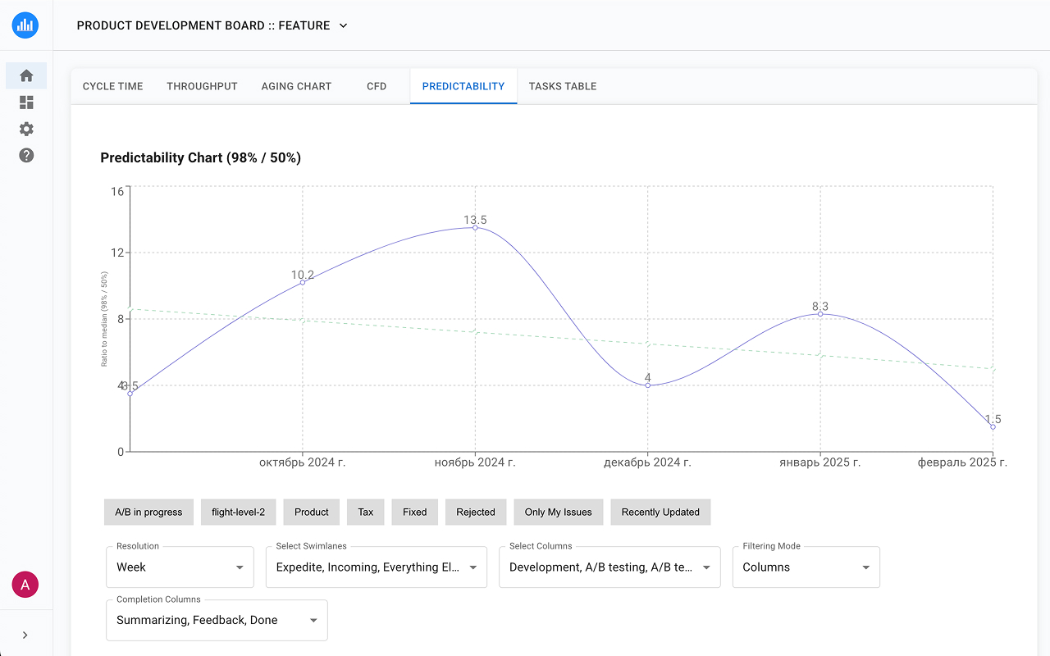Click the Help question mark icon
The width and height of the screenshot is (1050, 656).
26,155
